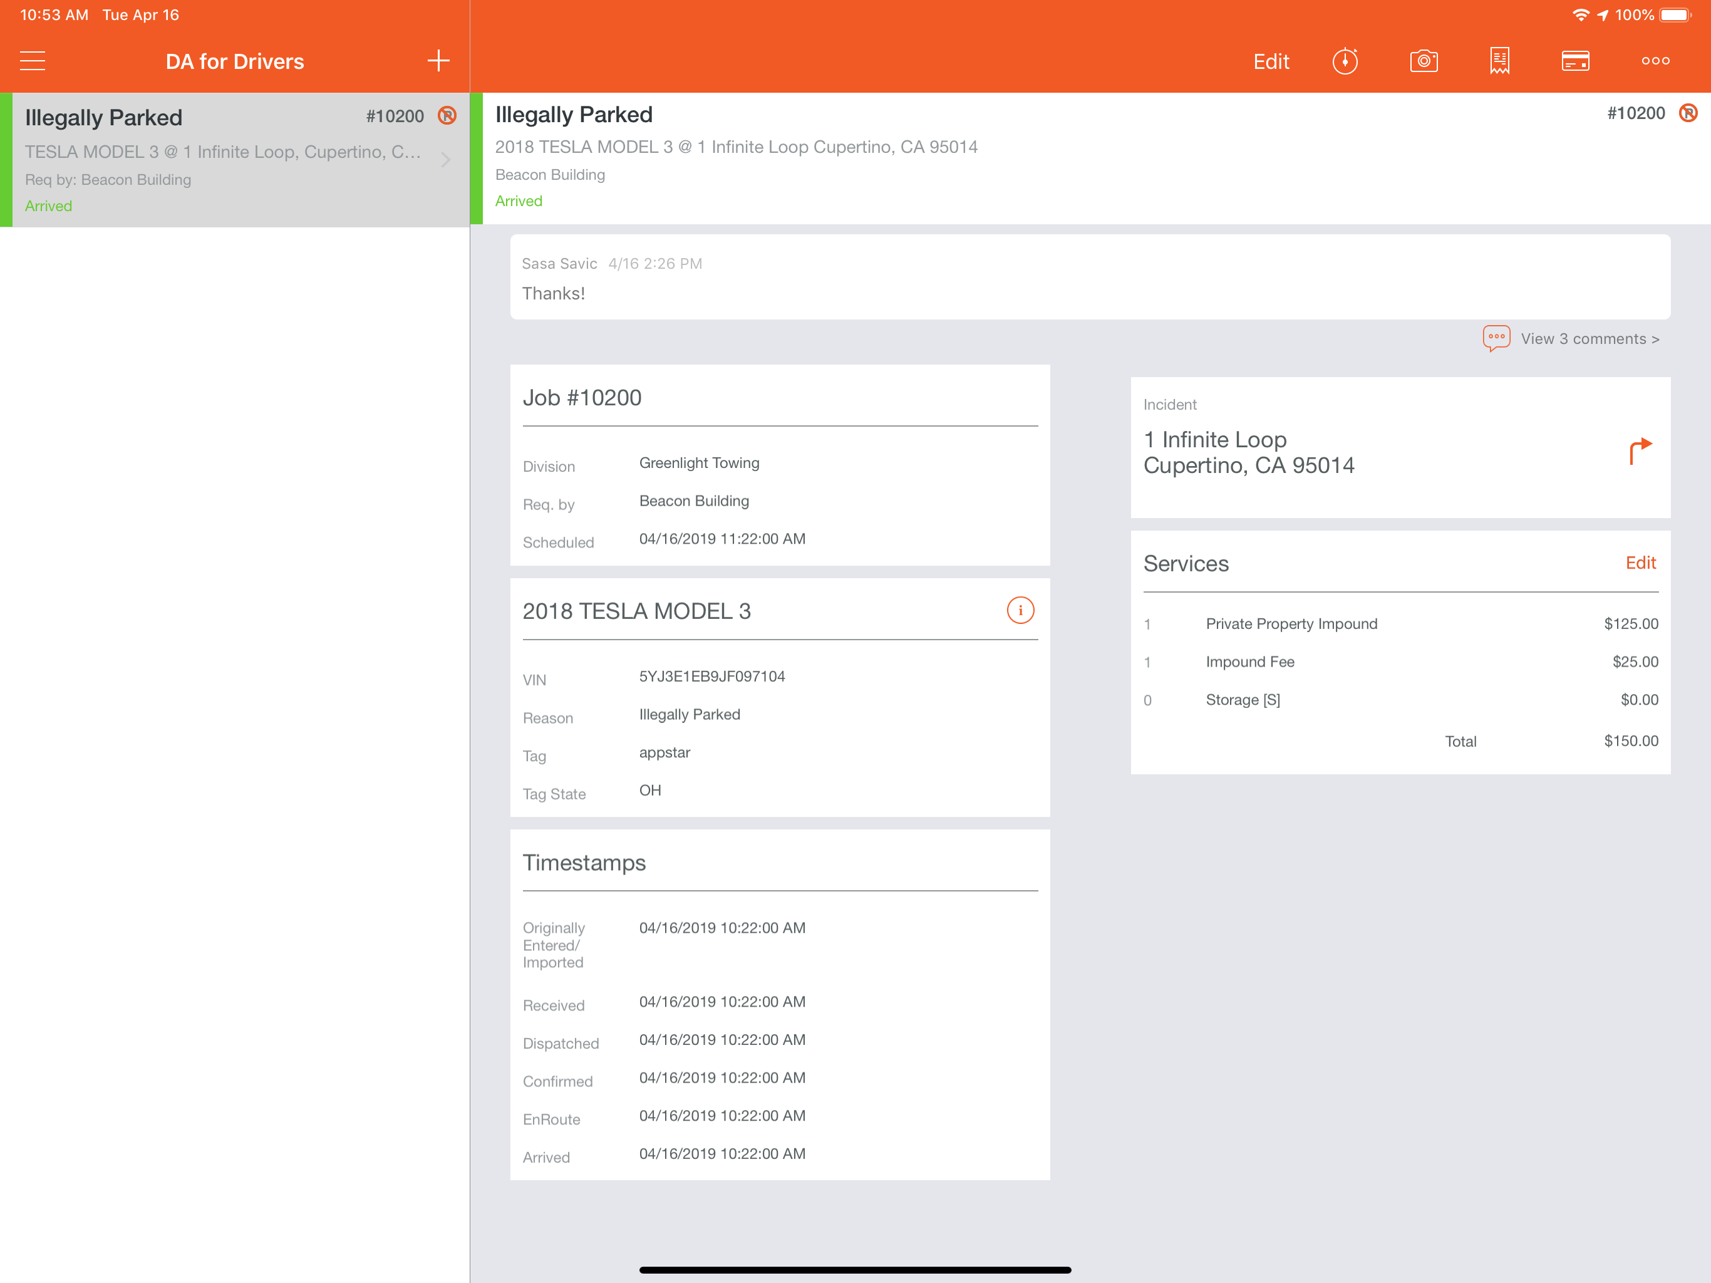
Task: Tap battery indicator in status bar
Action: tap(1675, 14)
